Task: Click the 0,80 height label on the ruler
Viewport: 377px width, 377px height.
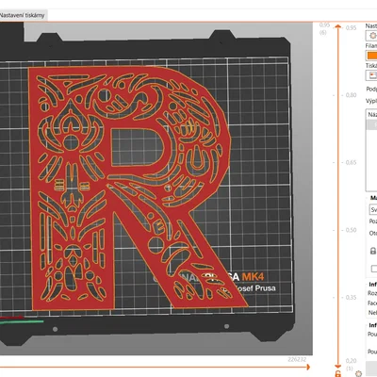Action: point(351,95)
